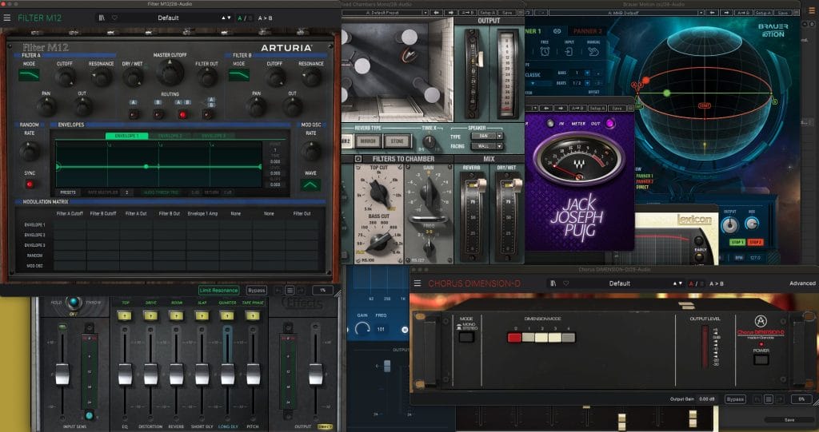Viewport: 819px width, 432px height.
Task: Click envelope Presets button
Action: [68, 192]
